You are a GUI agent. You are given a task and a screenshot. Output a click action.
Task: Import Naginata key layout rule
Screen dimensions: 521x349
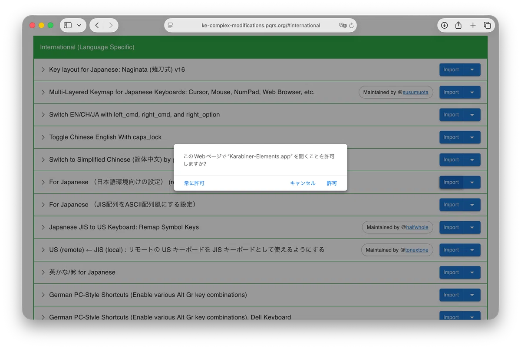tap(451, 70)
